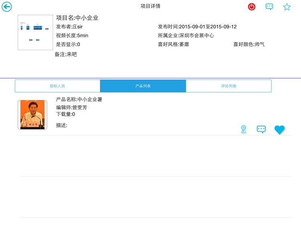Open the comment bubble icon in header
This screenshot has height=226, width=301.
[269, 7]
